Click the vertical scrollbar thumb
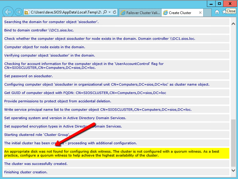The image size is (238, 179). (233, 143)
